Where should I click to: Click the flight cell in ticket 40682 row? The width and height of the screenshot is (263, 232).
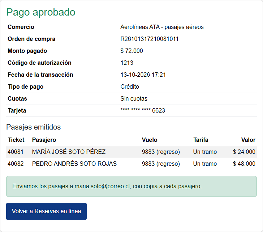(x=161, y=164)
